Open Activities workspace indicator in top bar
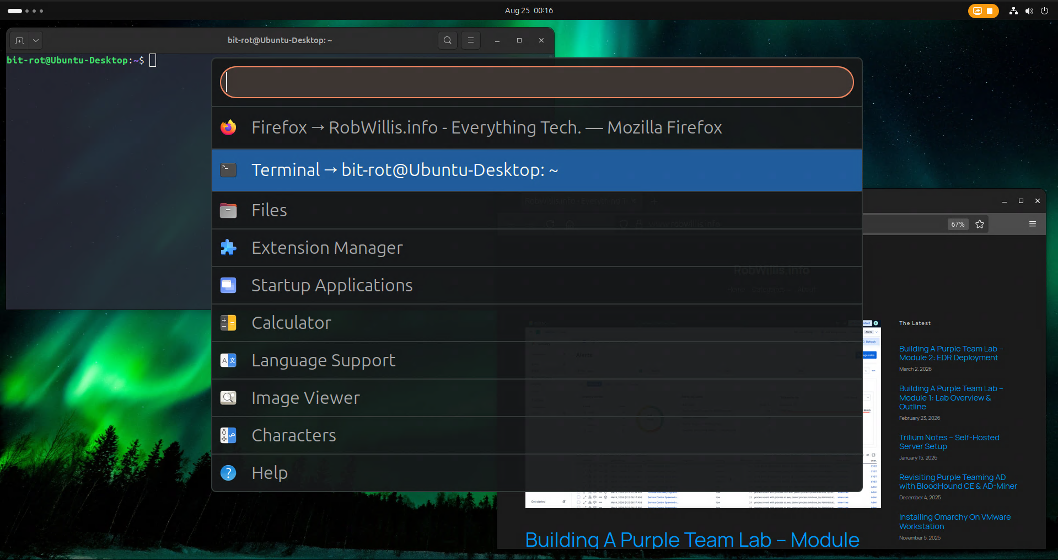 click(x=25, y=10)
